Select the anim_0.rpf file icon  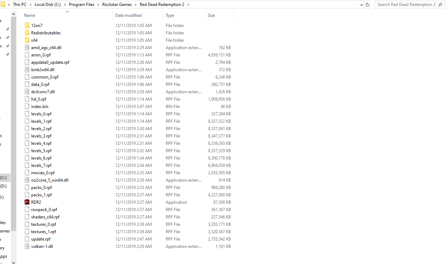pos(27,55)
